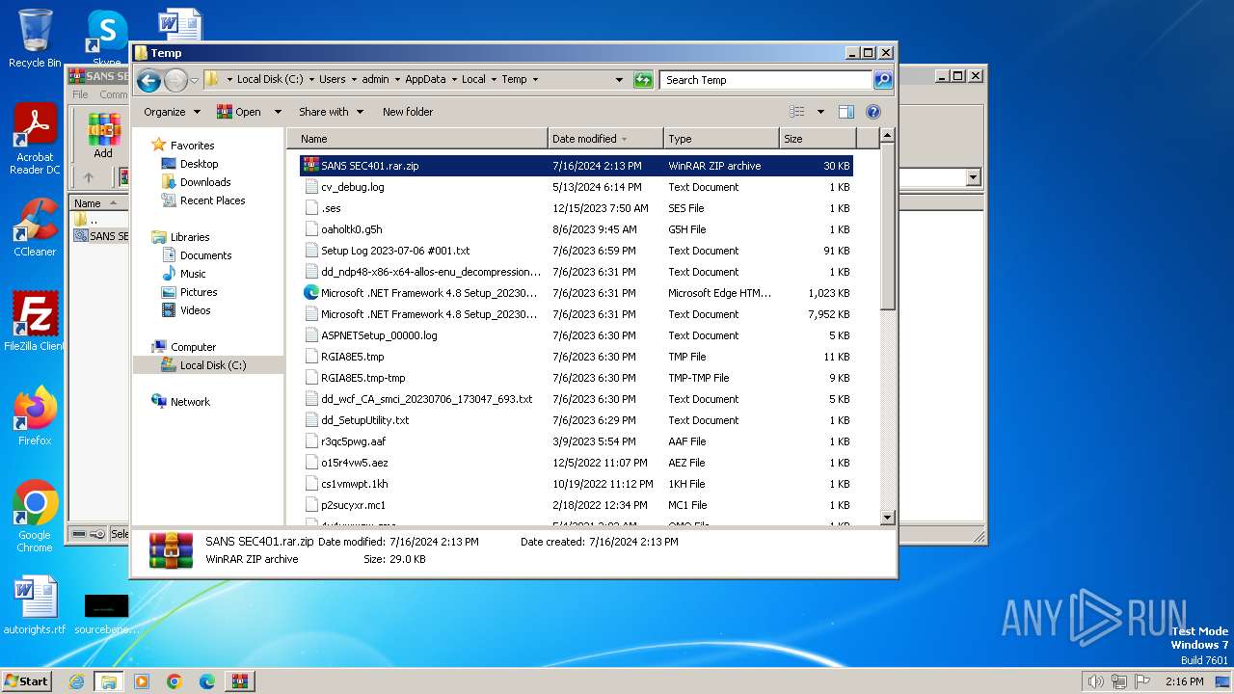Click the refresh button next to address bar
The width and height of the screenshot is (1234, 694).
pyautogui.click(x=643, y=80)
